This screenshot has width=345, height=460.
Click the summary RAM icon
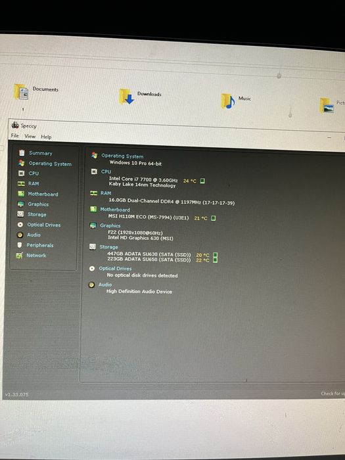pyautogui.click(x=93, y=193)
